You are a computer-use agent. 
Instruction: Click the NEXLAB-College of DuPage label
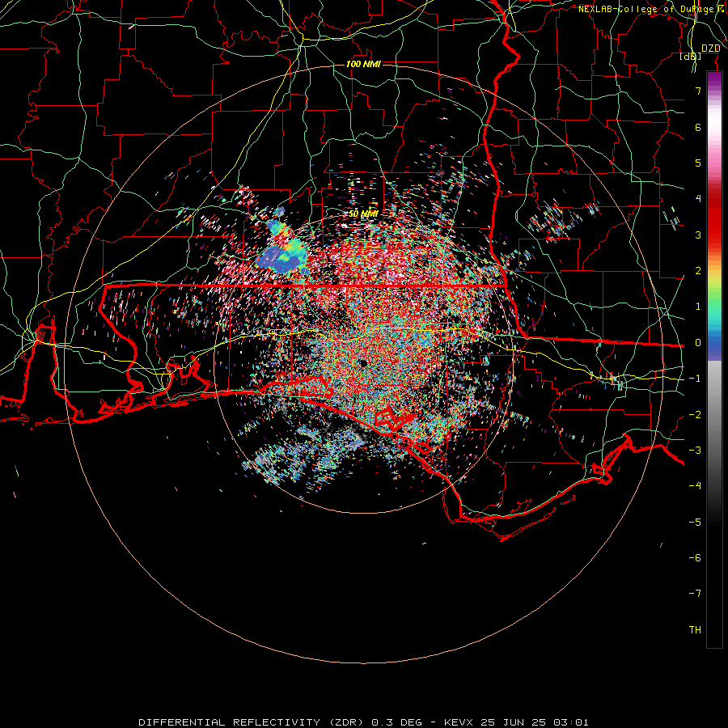click(x=652, y=9)
